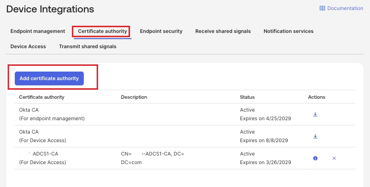Click the Documentation book icon
This screenshot has width=370, height=187.
point(322,8)
